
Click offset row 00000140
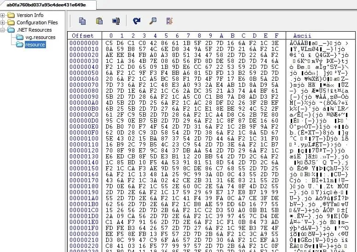pos(84,162)
